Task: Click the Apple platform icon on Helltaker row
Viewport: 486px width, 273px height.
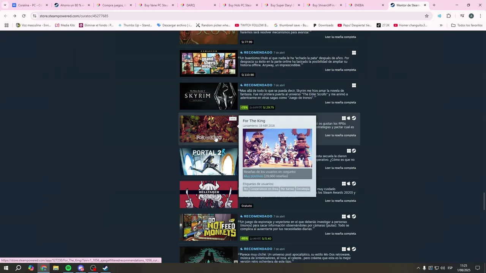Action: pos(349,184)
